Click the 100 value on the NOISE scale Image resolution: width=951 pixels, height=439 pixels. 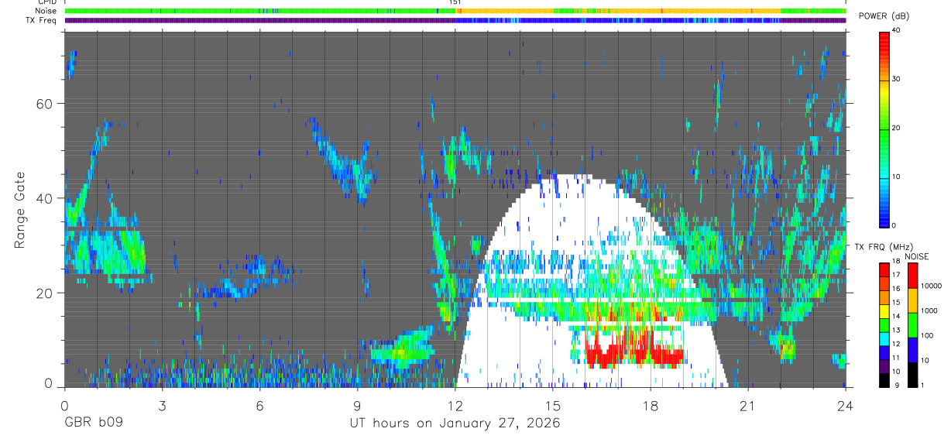[928, 335]
